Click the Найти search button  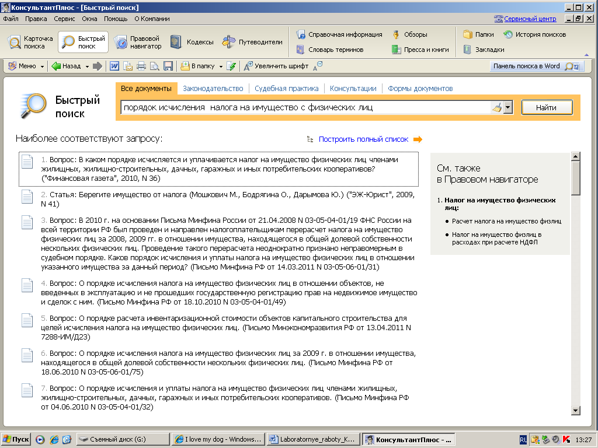[x=547, y=107]
